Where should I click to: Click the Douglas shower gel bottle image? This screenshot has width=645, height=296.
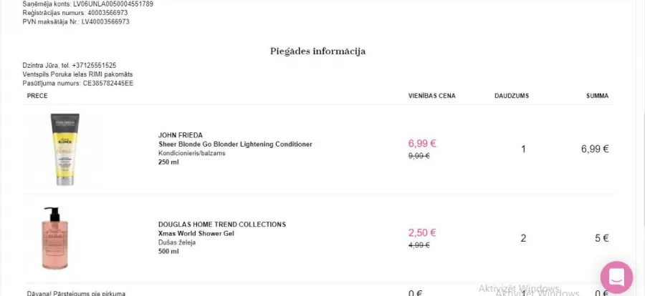[54, 238]
